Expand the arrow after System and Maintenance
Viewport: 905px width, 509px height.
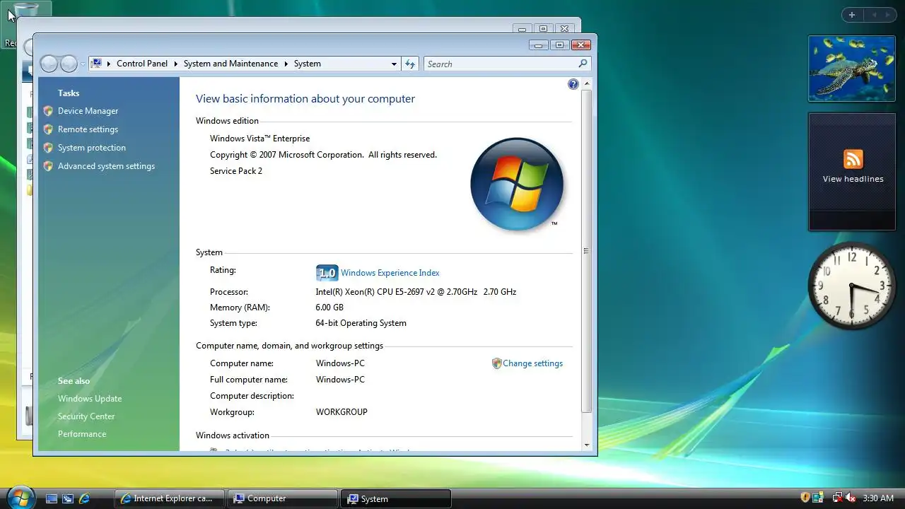pos(286,64)
